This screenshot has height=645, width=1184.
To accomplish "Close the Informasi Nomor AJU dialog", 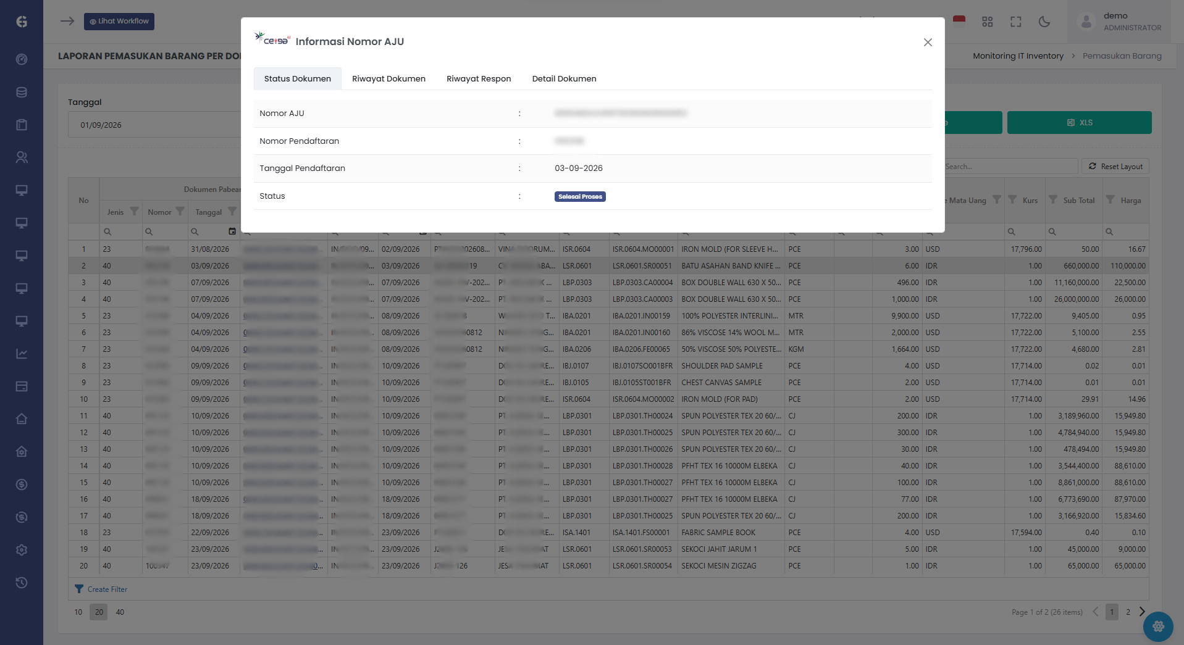I will (928, 42).
